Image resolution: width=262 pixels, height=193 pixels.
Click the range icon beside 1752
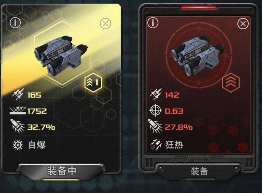point(18,111)
